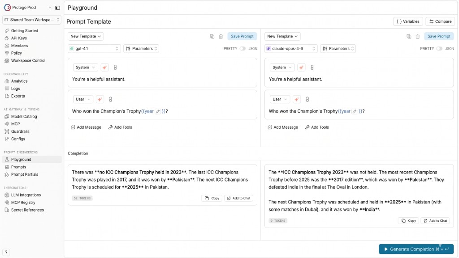Open right New Template dropdown
459x258 pixels.
282,36
